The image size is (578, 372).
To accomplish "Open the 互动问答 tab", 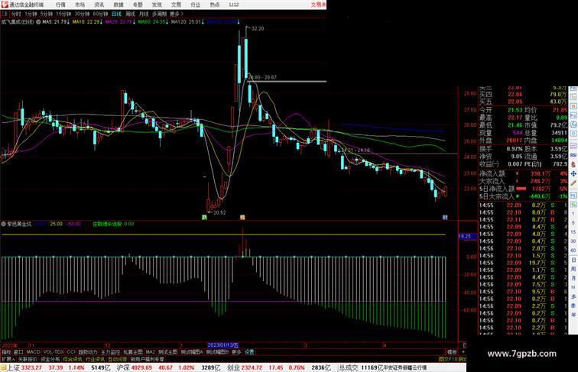I will pos(118,359).
